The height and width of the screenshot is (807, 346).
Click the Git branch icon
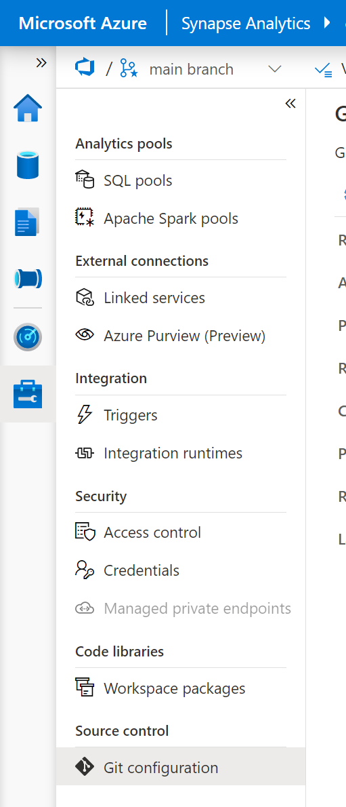click(129, 68)
